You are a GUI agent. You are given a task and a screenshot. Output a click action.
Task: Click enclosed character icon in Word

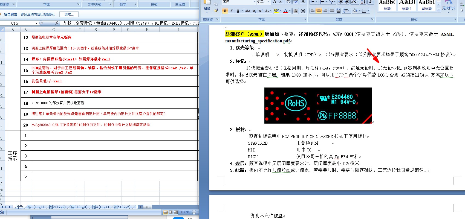tap(303, 11)
